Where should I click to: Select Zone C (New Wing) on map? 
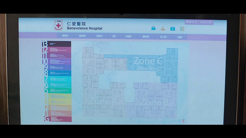[x=148, y=64]
